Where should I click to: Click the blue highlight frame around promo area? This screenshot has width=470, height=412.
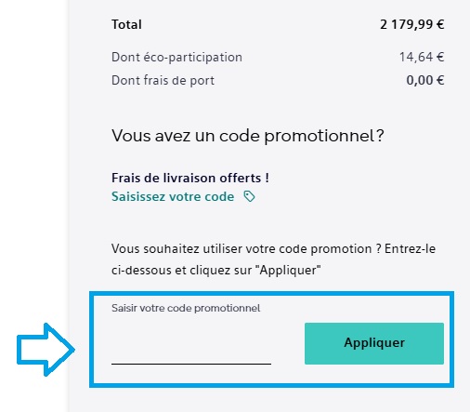(271, 293)
